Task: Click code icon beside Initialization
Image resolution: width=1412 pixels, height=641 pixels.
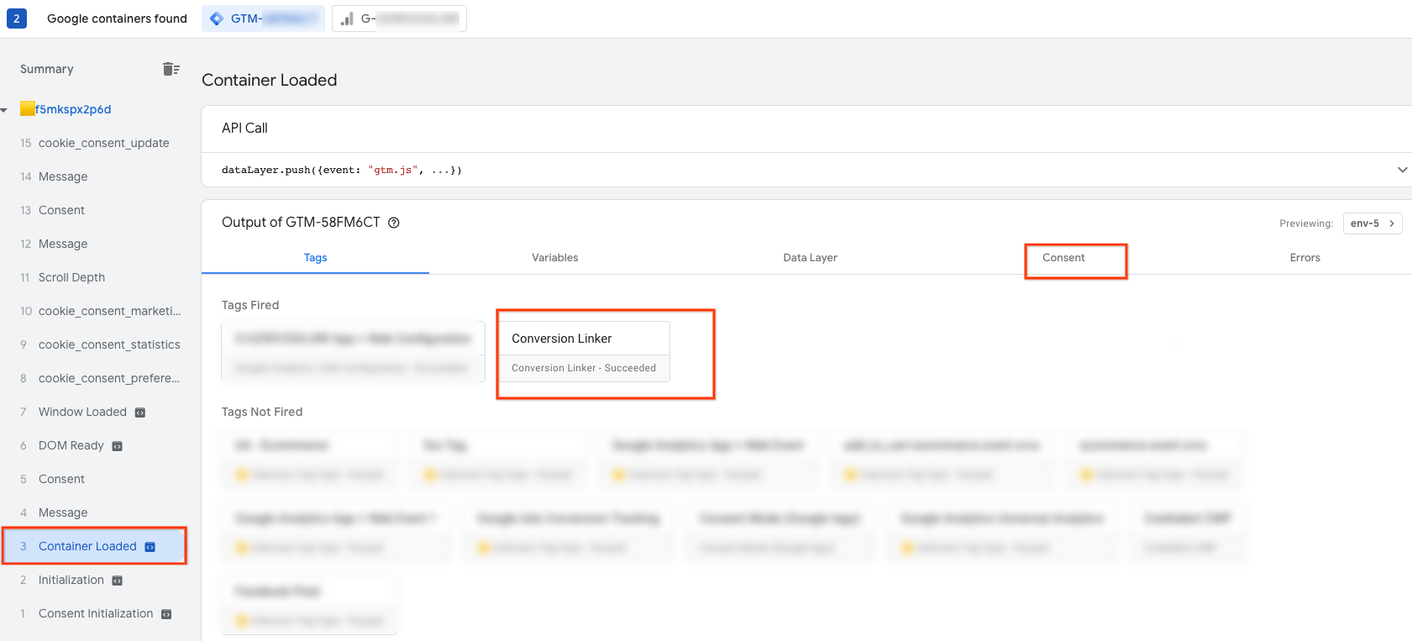Action: 118,581
